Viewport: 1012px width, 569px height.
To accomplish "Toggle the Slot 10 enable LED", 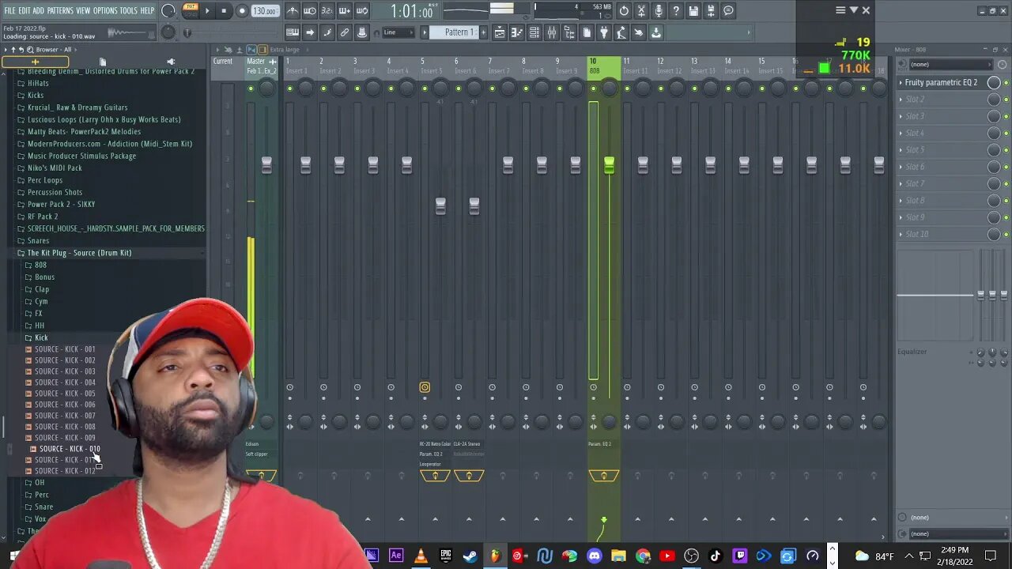I will (1006, 234).
